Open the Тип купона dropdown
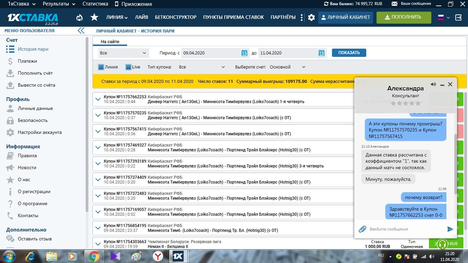The image size is (468, 263). (x=201, y=67)
